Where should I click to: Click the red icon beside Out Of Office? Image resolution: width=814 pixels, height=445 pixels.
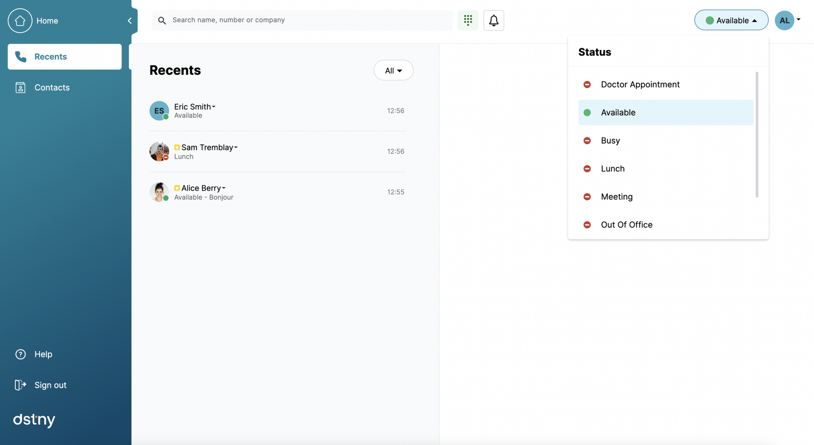tap(587, 225)
